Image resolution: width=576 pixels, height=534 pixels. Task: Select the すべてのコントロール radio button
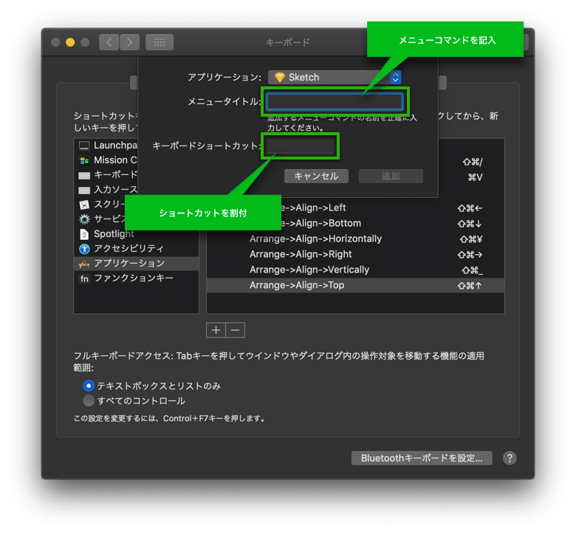[89, 400]
